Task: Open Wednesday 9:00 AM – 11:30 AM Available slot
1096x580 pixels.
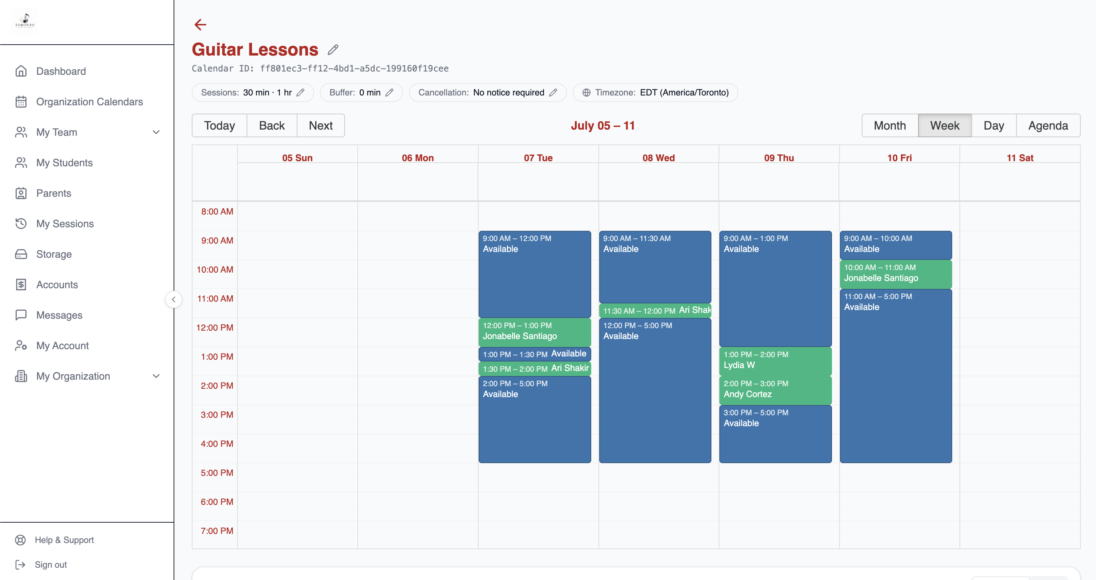Action: click(655, 267)
